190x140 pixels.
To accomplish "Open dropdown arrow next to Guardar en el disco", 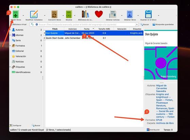I will pos(158,16).
